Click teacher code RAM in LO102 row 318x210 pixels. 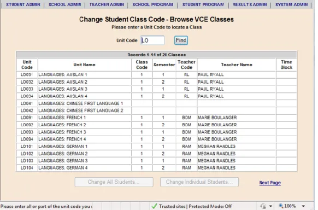[x=186, y=154]
